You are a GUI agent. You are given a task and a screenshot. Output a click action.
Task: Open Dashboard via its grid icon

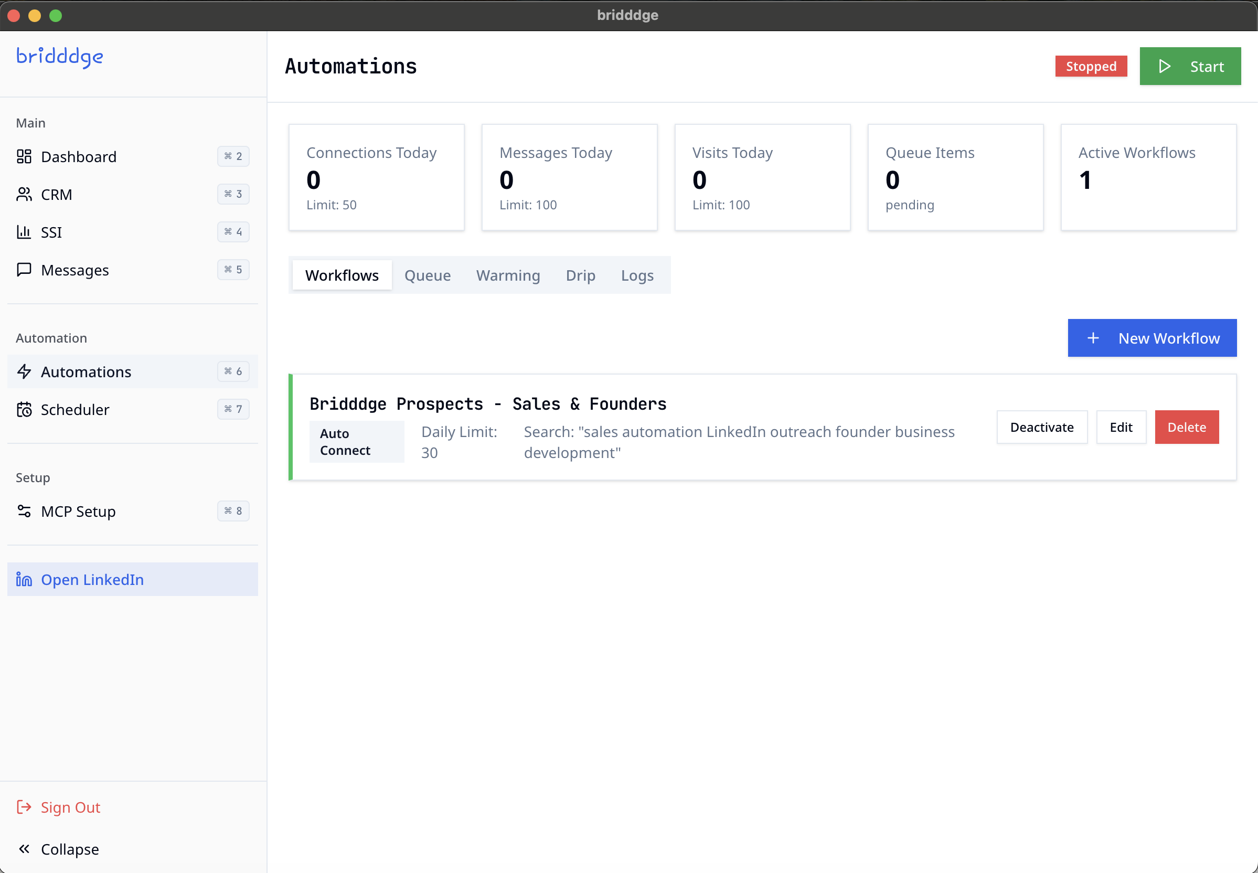pos(24,156)
